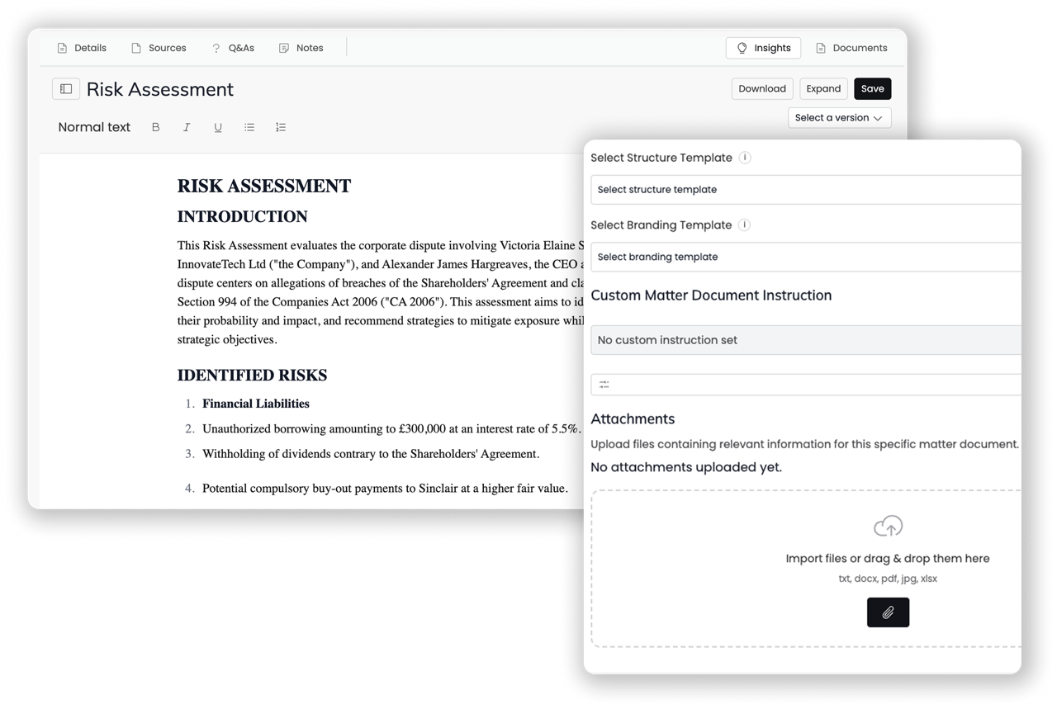Image resolution: width=1057 pixels, height=709 pixels.
Task: Click the info icon beside Select Branding Template
Action: click(x=744, y=225)
